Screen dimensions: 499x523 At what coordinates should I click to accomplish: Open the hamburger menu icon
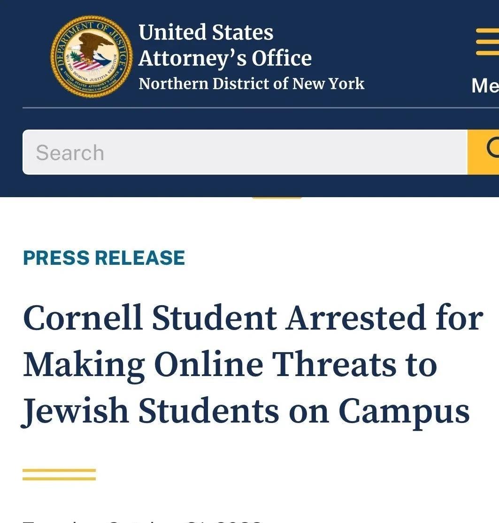(487, 42)
